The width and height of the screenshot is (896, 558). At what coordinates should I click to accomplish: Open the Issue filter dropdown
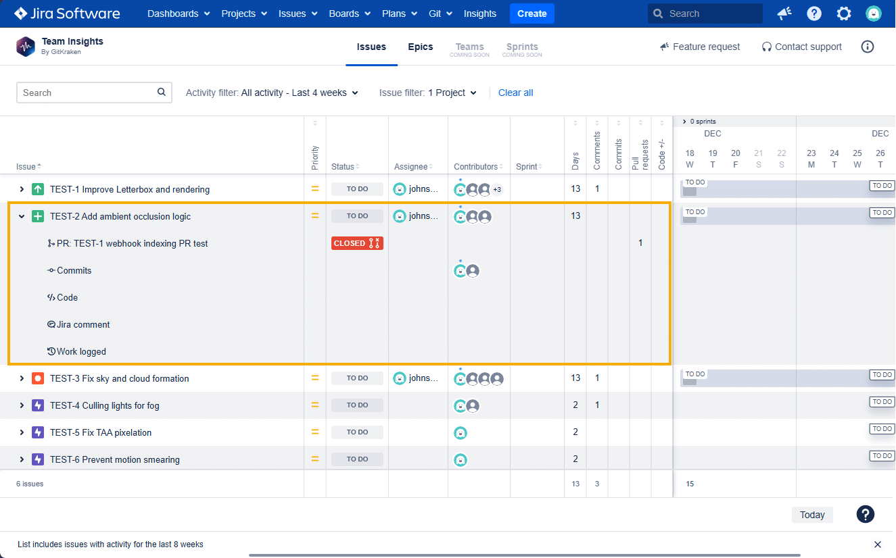point(428,93)
